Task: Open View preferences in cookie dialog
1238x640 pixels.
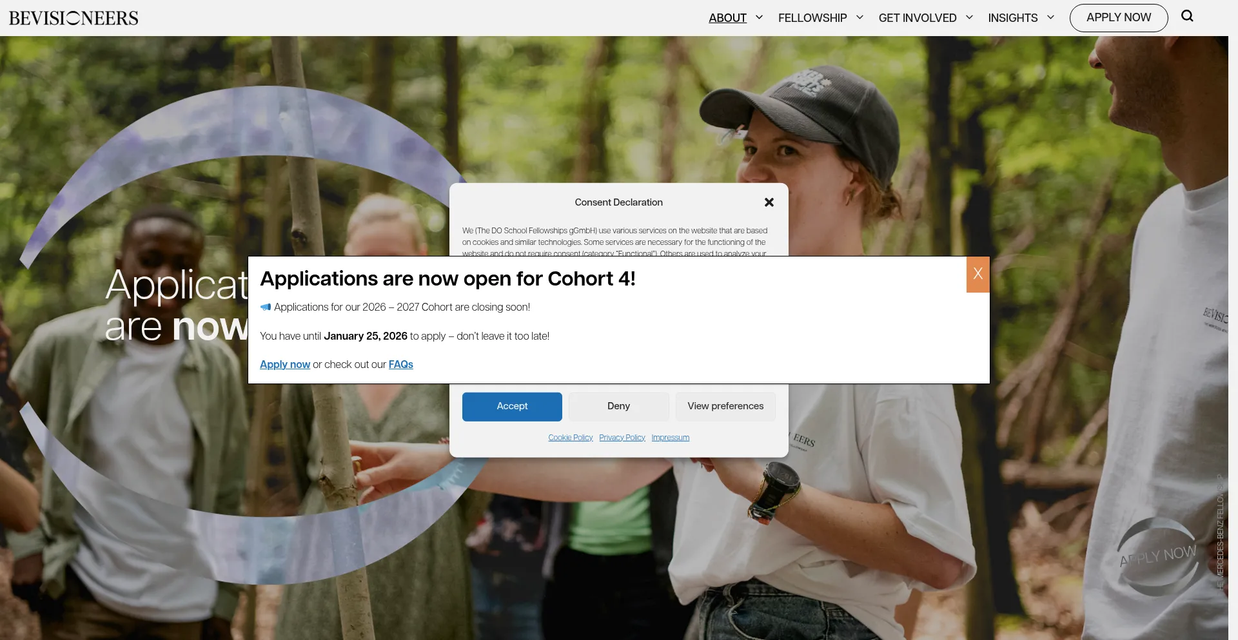Action: (725, 407)
